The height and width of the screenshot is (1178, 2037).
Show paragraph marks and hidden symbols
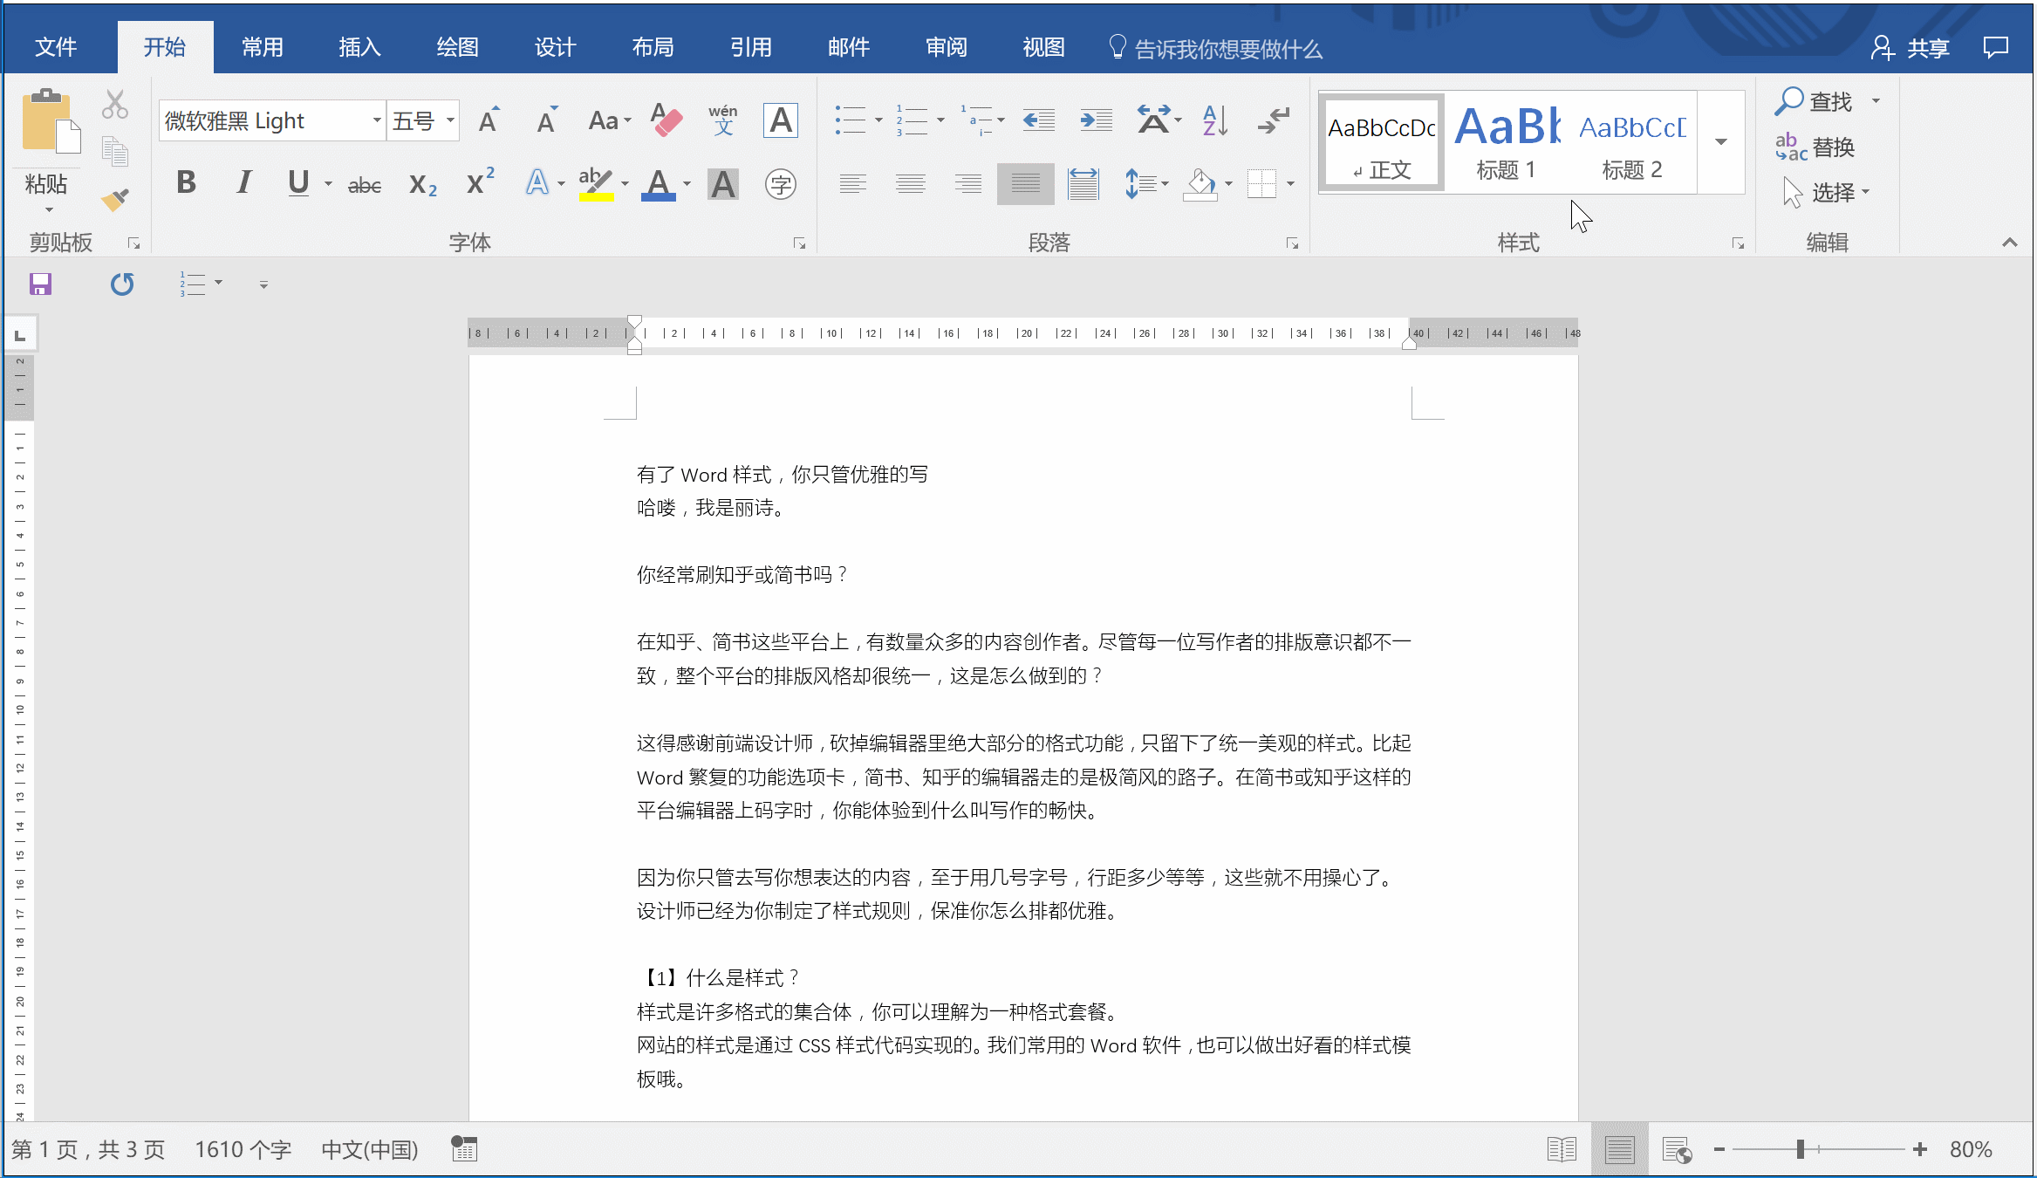click(1274, 120)
